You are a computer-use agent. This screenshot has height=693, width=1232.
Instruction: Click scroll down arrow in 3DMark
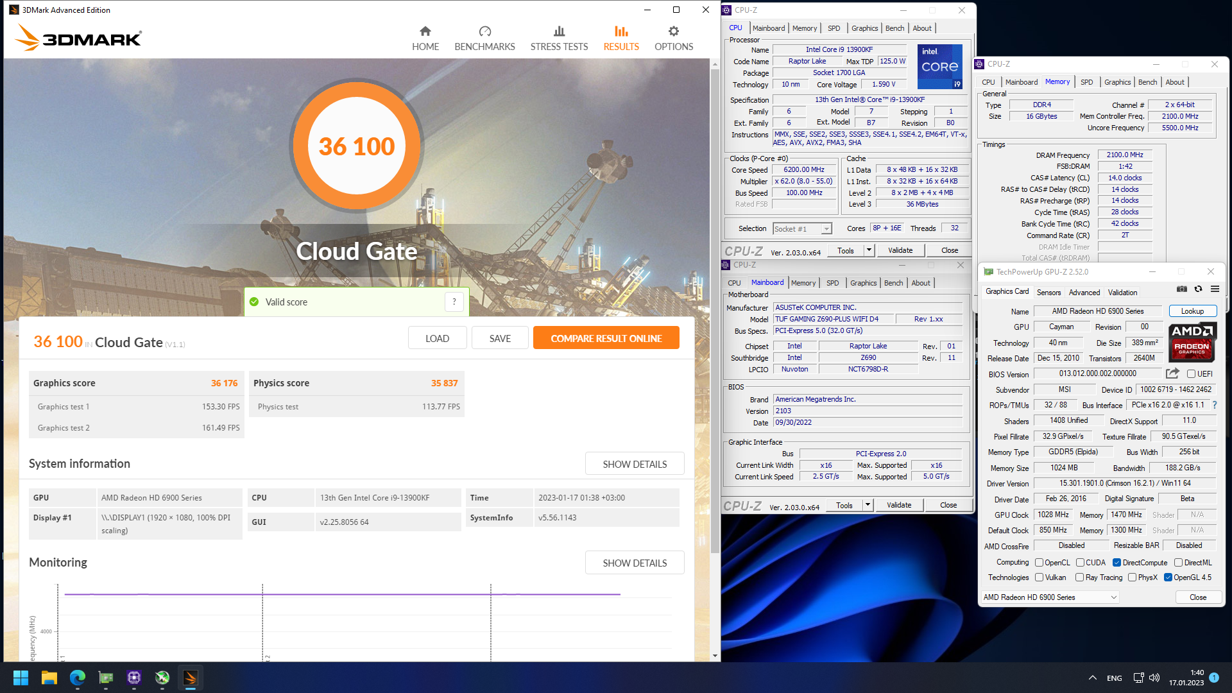click(x=715, y=656)
